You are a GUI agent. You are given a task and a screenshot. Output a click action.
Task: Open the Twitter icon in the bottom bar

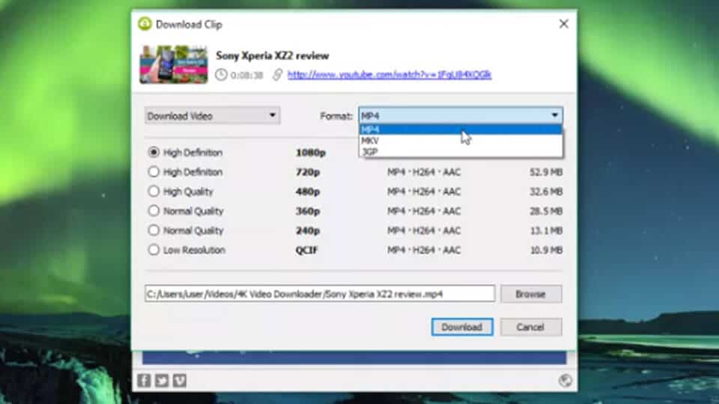coord(162,381)
